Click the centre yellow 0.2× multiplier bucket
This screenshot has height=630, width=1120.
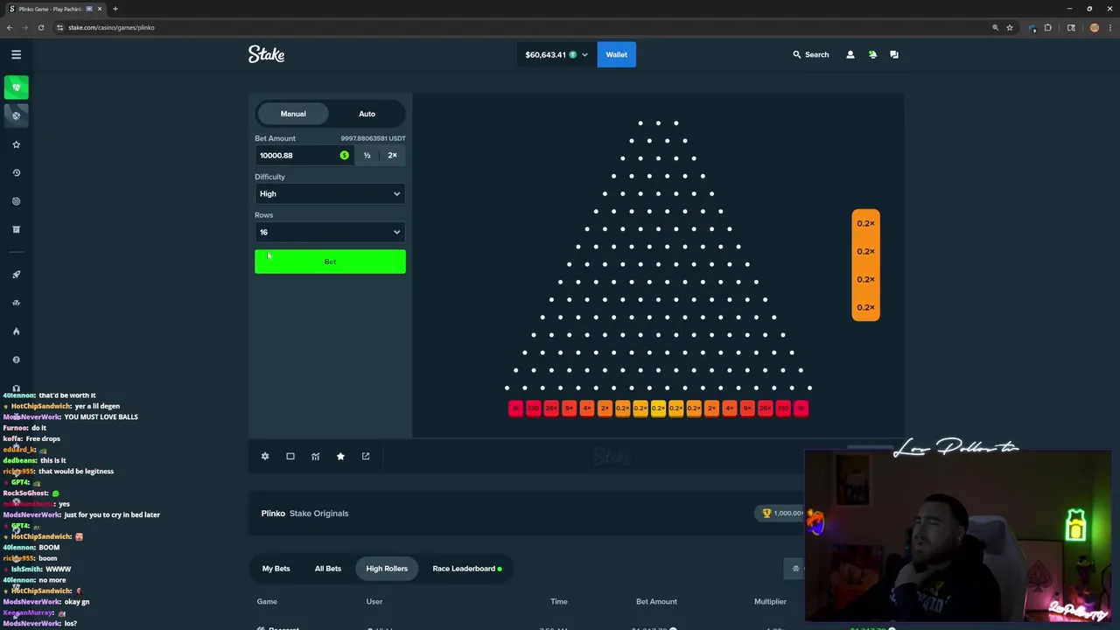click(x=658, y=408)
